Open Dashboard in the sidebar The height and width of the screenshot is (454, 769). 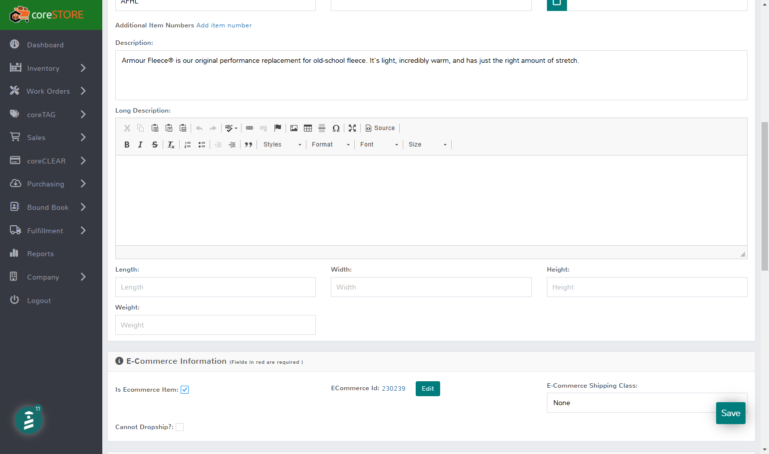[x=45, y=45]
